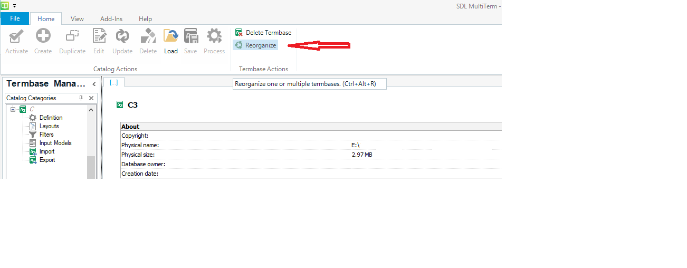Screen dimensions: 687x268
Task: Select Export in the catalog tree
Action: (47, 160)
